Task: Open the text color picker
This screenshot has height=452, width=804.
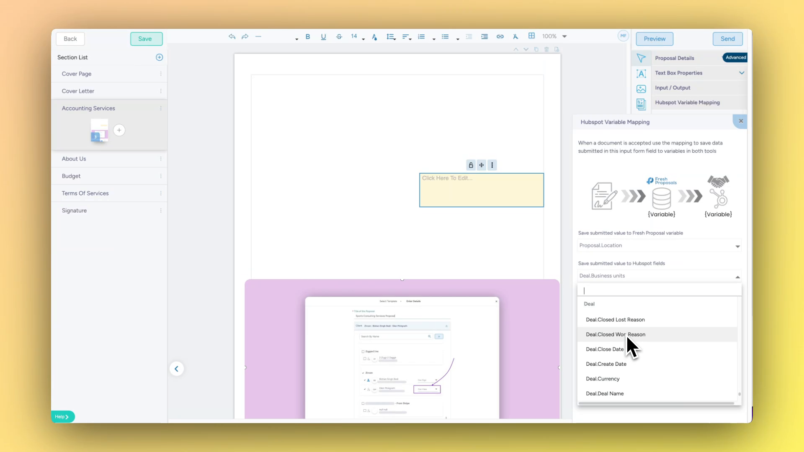Action: coord(374,37)
